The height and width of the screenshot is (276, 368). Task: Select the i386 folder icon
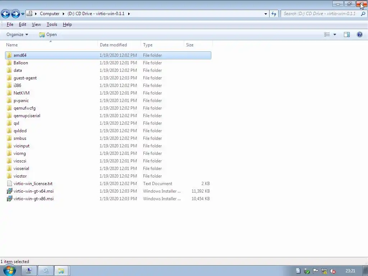(x=9, y=85)
